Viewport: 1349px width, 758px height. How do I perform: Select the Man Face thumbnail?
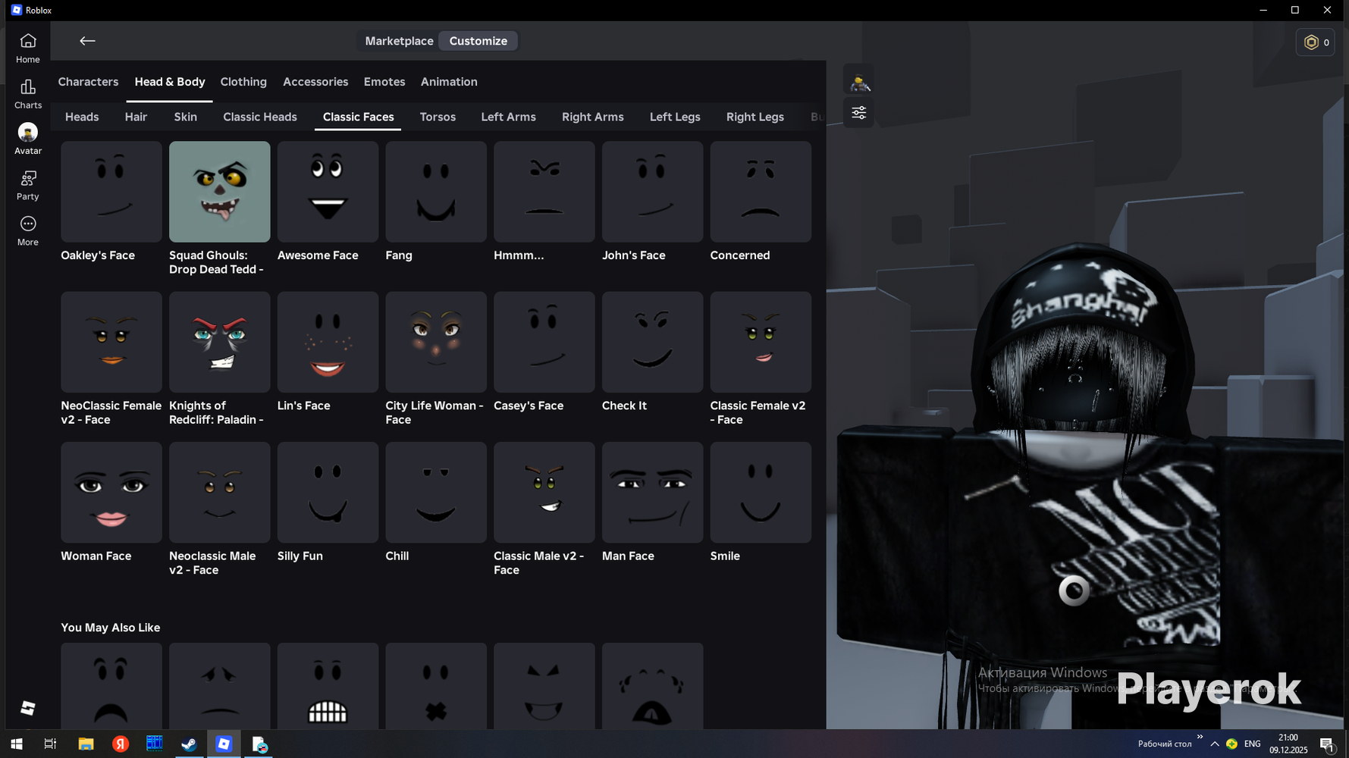pos(653,493)
